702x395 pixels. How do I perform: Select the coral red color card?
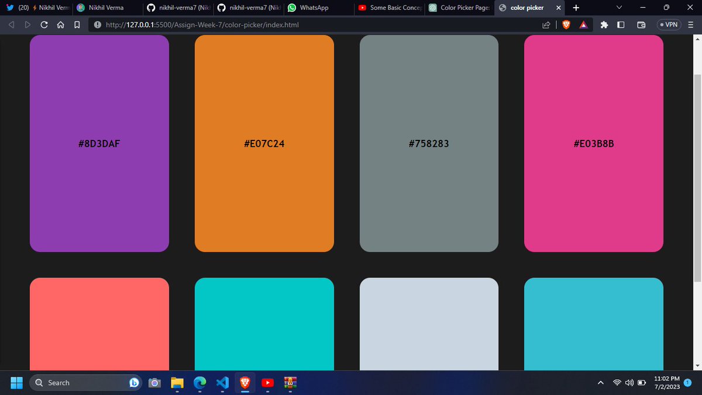coord(99,324)
